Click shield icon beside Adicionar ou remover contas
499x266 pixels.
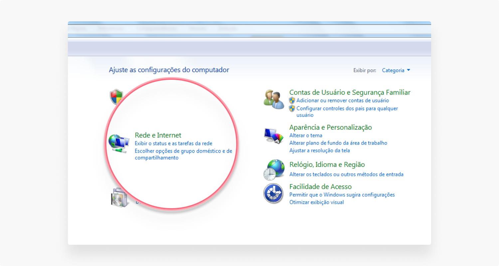(x=292, y=100)
